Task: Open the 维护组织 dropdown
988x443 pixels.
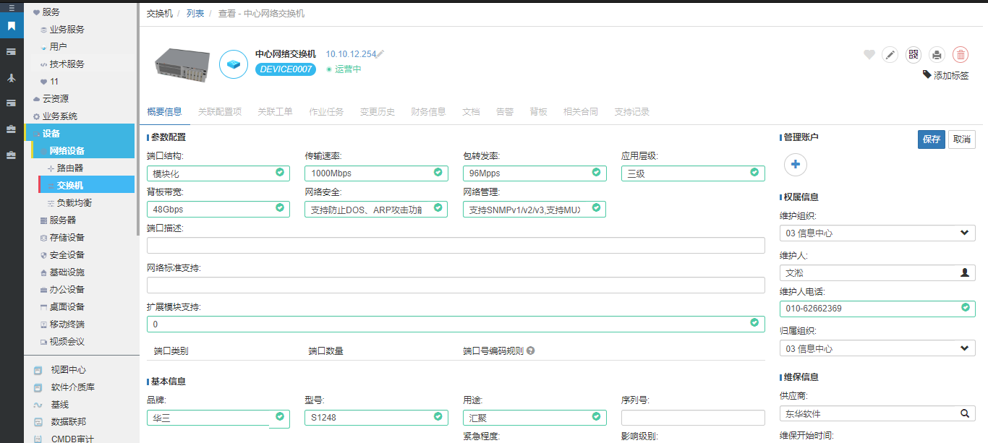Action: click(x=877, y=233)
